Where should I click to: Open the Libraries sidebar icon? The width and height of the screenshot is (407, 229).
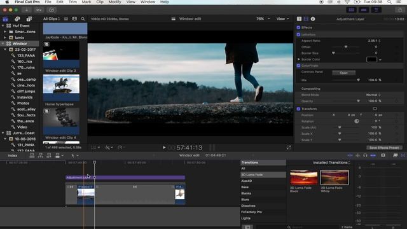(x=6, y=19)
